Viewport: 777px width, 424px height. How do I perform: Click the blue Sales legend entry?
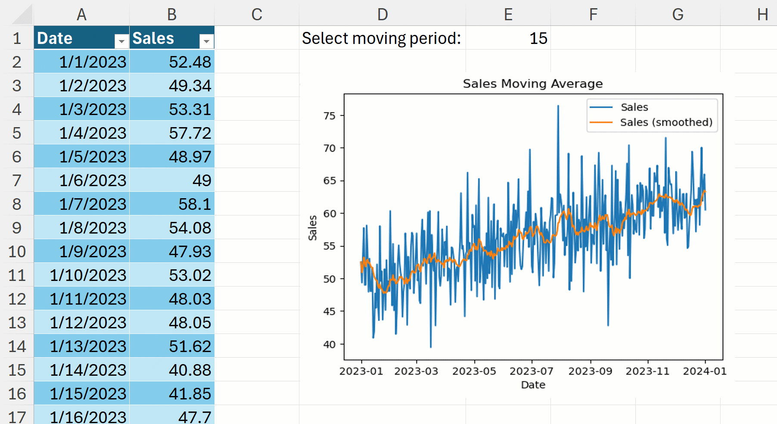click(x=634, y=107)
